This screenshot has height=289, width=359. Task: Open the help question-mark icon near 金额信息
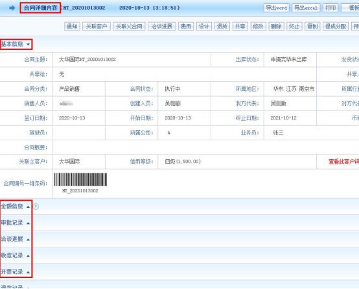pyautogui.click(x=36, y=207)
